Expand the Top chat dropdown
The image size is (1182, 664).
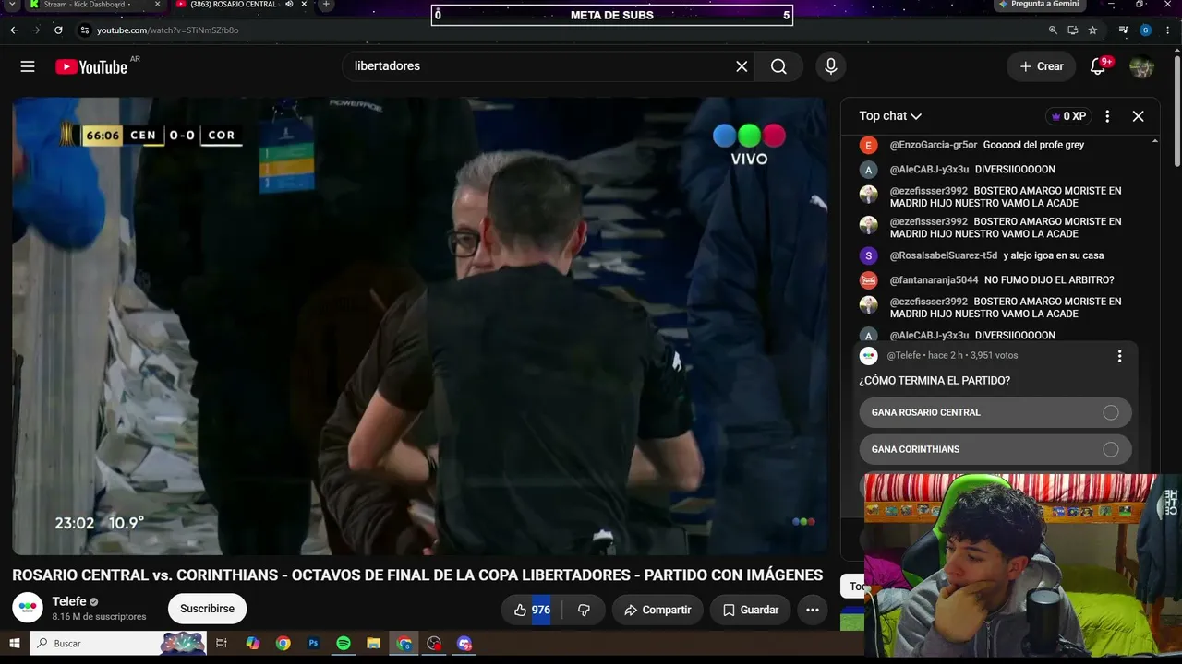(x=891, y=116)
